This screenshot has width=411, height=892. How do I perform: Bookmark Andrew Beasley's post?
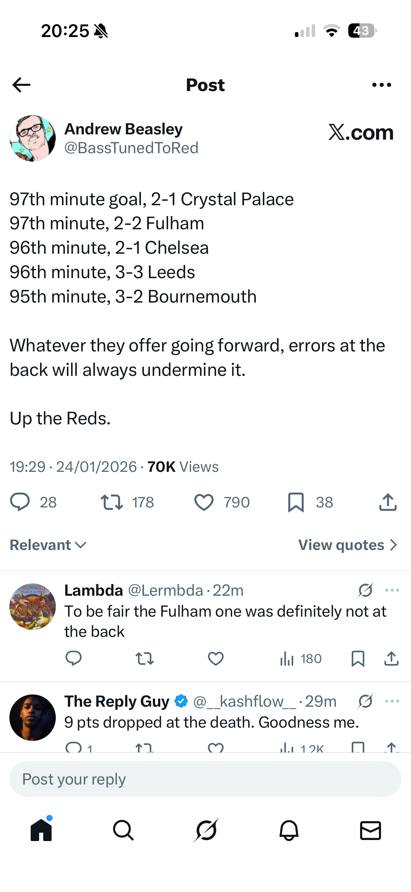point(296,502)
